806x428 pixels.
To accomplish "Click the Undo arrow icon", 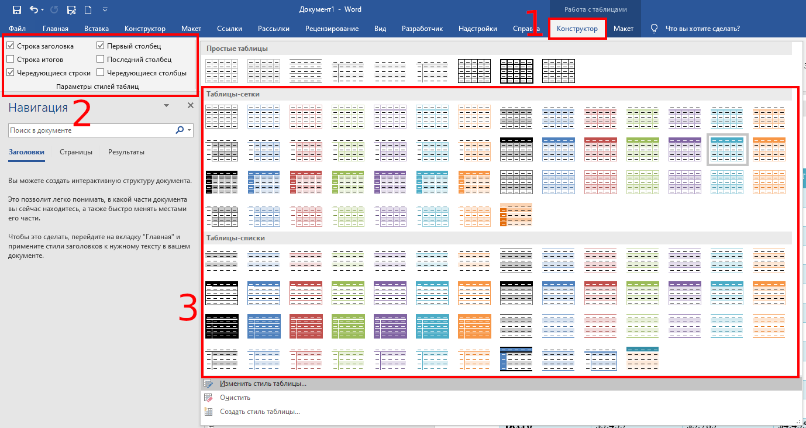I will pos(34,10).
